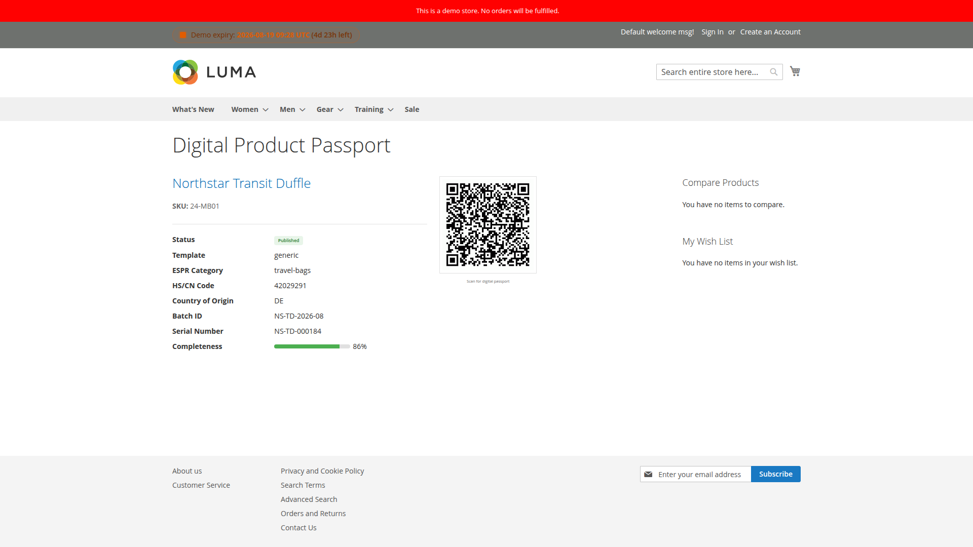The height and width of the screenshot is (547, 973).
Task: Click the serial number NS-TD-000184
Action: (x=298, y=331)
